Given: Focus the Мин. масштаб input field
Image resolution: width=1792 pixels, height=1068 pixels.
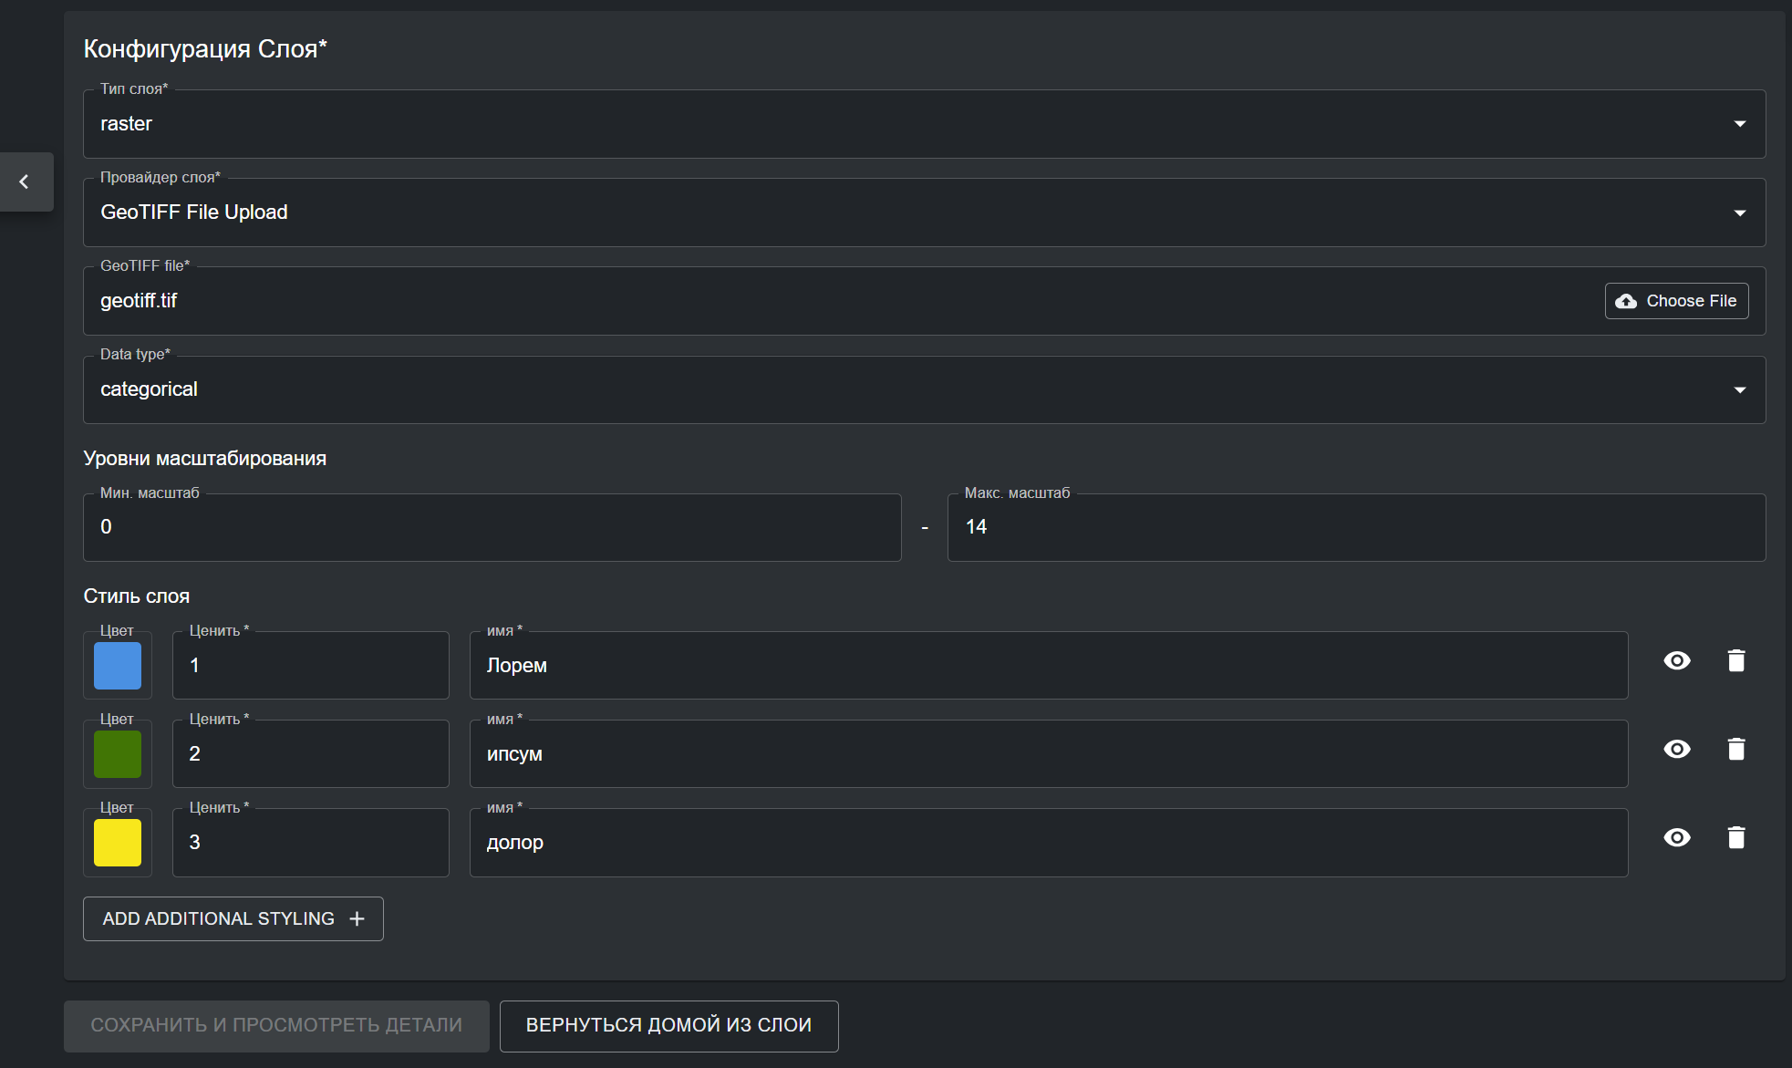Looking at the screenshot, I should 492,527.
